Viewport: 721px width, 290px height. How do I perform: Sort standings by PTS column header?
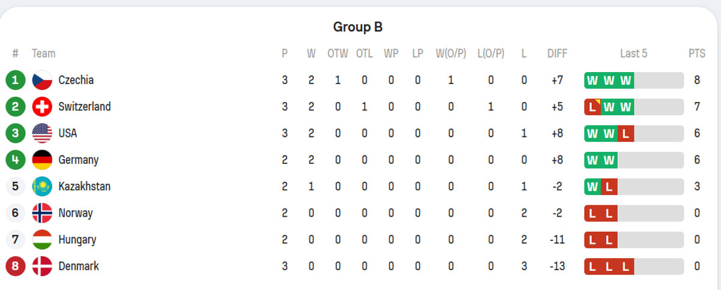pyautogui.click(x=696, y=53)
